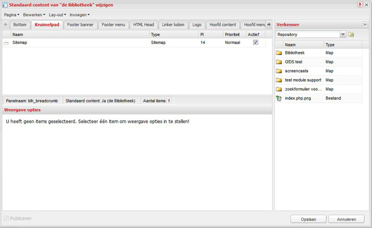Switch to the Footer banner tab
This screenshot has width=372, height=228.
(80, 25)
